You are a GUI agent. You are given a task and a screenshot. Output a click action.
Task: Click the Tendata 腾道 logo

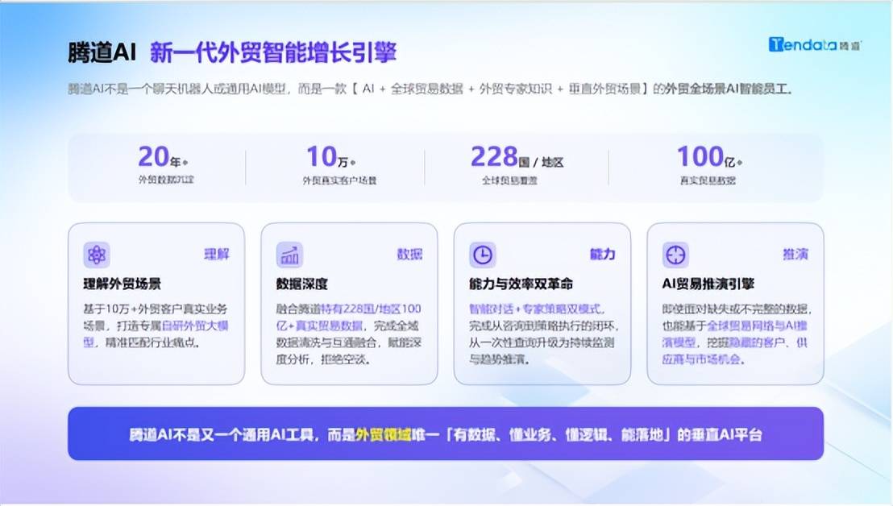(x=815, y=44)
